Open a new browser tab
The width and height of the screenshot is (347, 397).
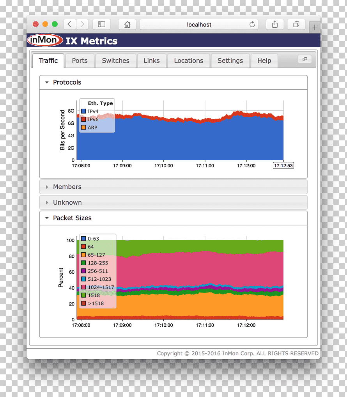coord(314,27)
